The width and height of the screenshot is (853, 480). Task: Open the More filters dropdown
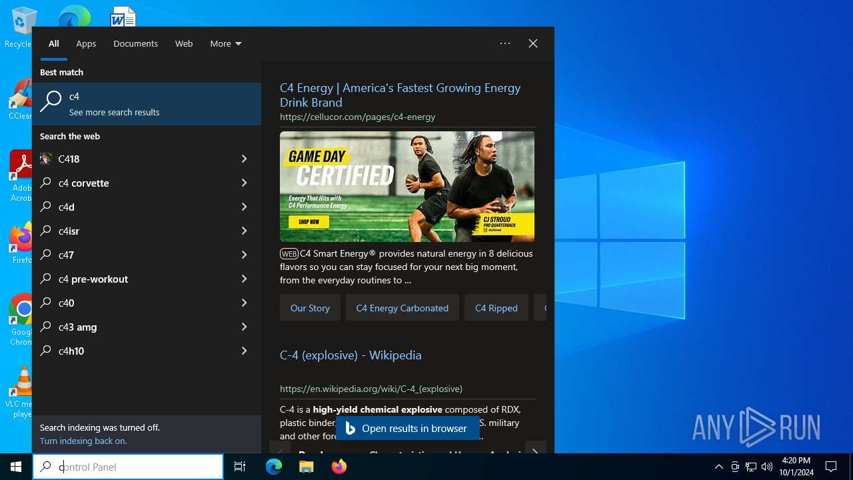[x=226, y=43]
